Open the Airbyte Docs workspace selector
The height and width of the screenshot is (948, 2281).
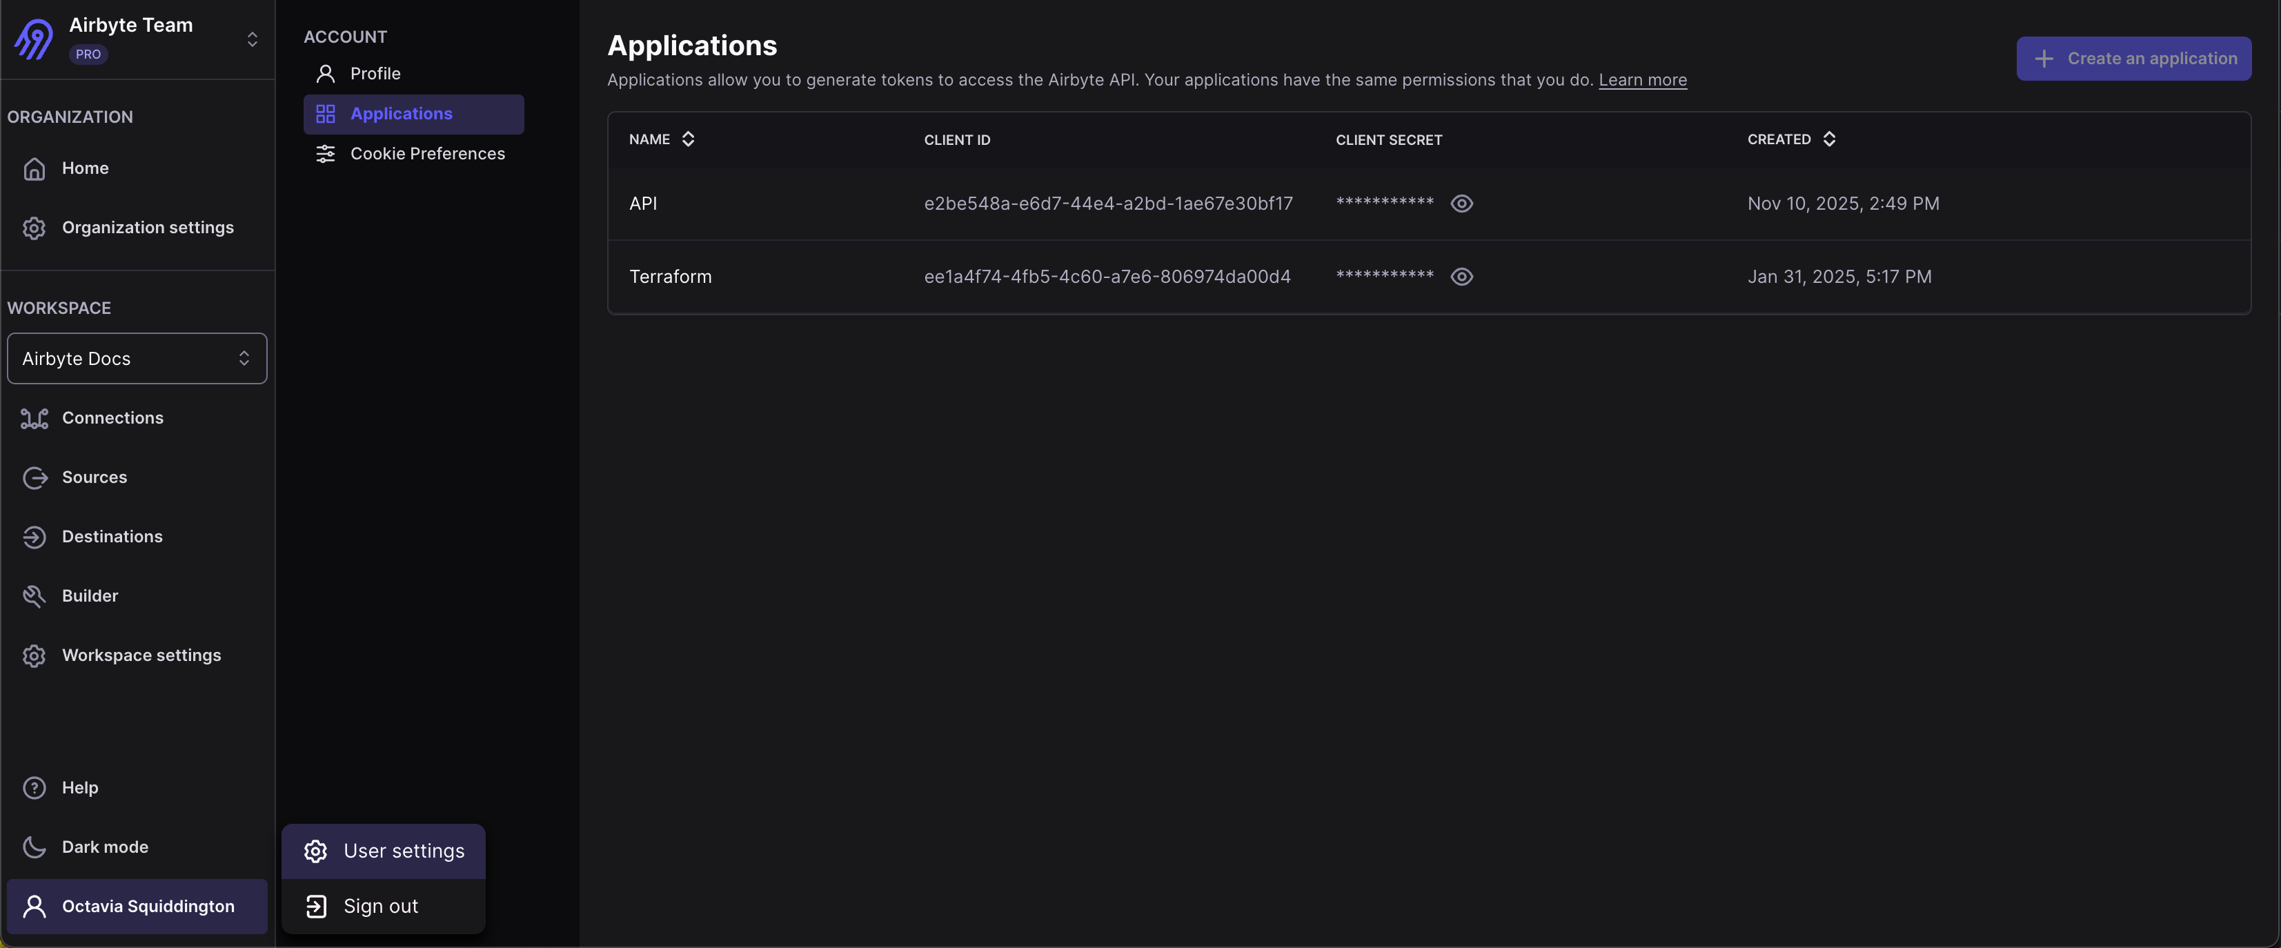coord(137,357)
